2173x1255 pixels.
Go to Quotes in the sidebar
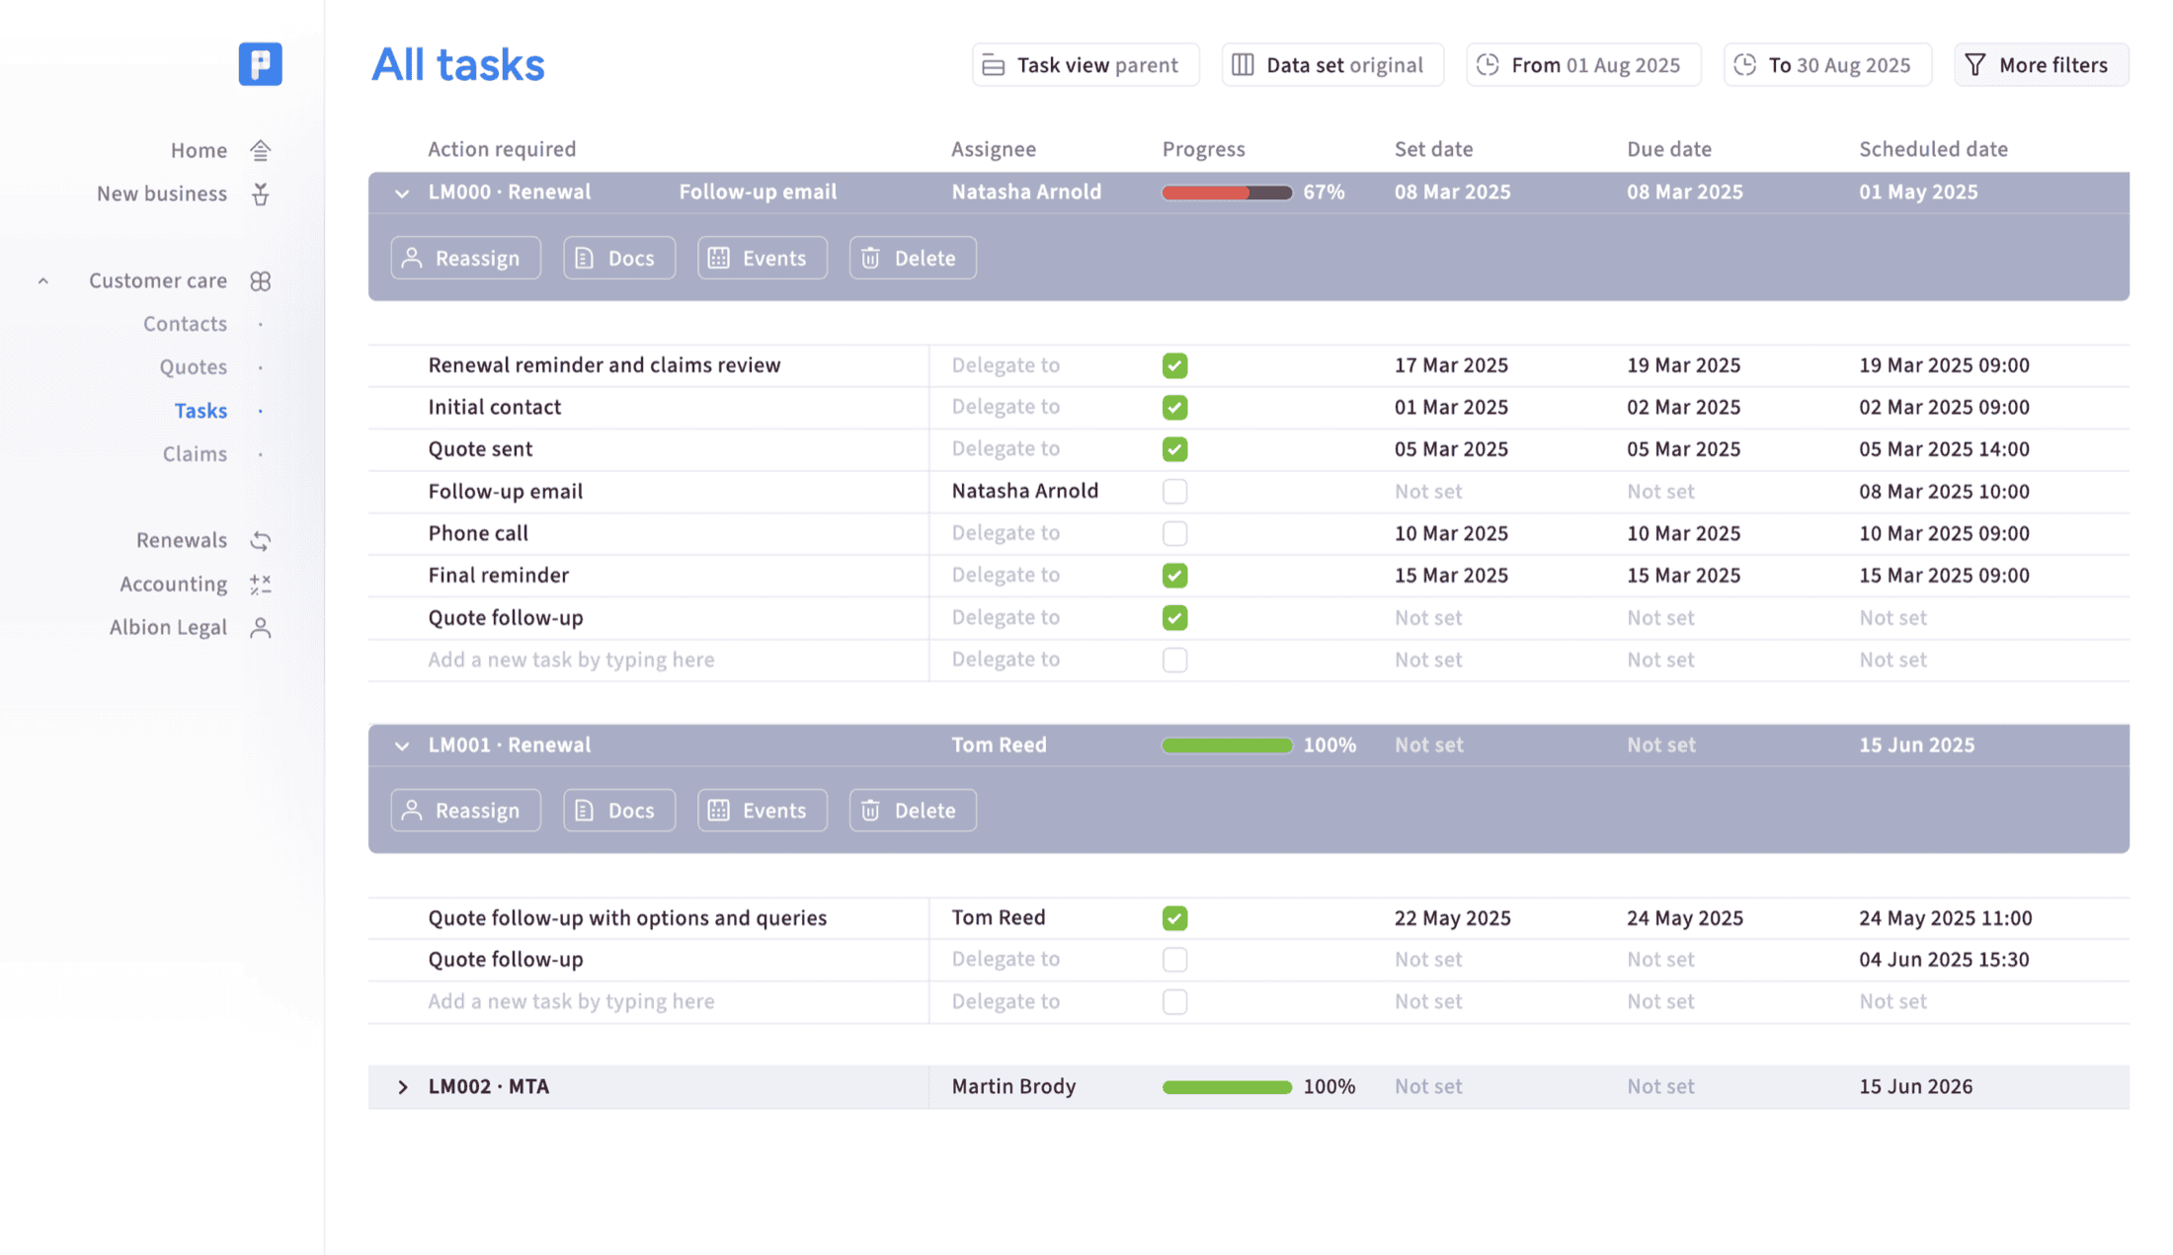[x=194, y=367]
